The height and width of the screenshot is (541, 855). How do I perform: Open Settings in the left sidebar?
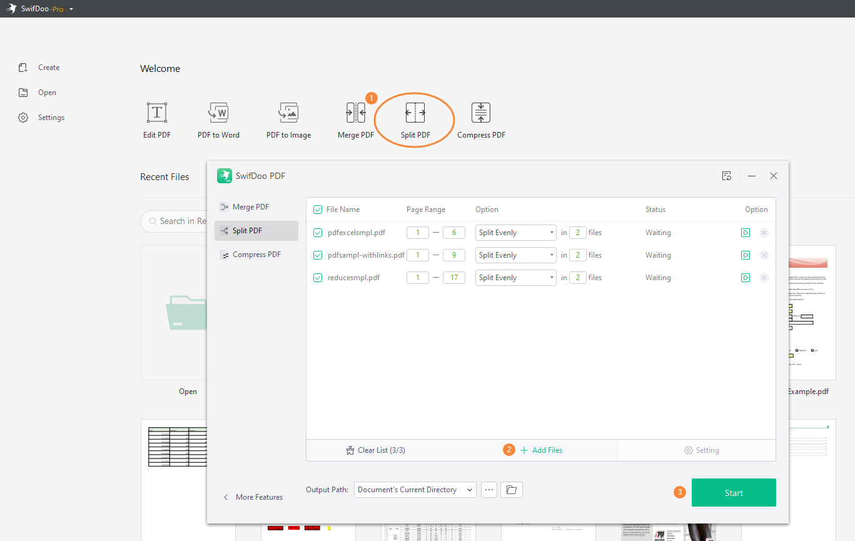click(41, 118)
